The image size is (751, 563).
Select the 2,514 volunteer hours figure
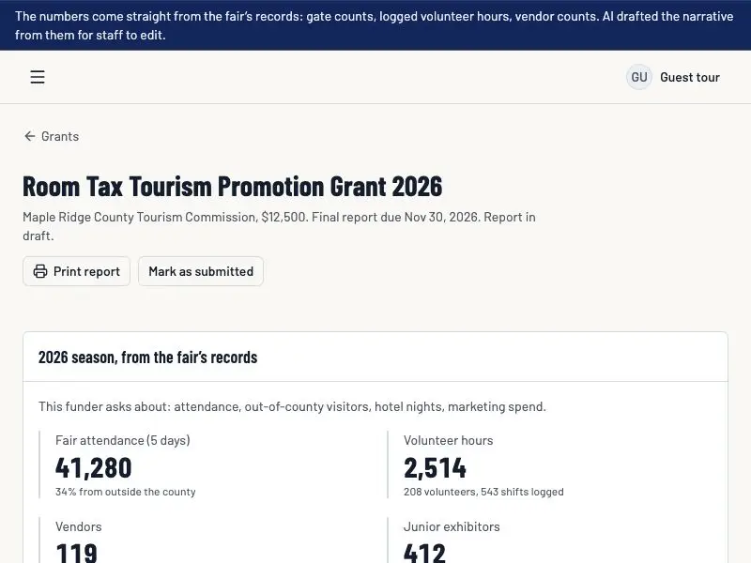[435, 467]
